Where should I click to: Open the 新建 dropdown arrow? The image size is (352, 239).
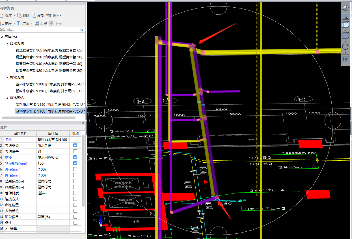pyautogui.click(x=14, y=16)
